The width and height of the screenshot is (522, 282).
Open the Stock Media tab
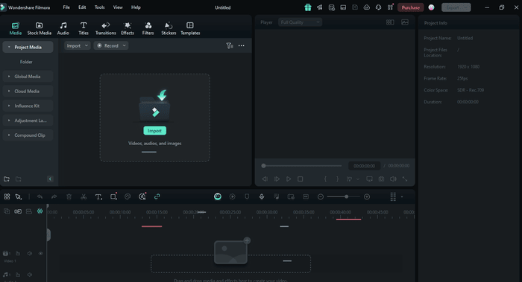point(40,28)
